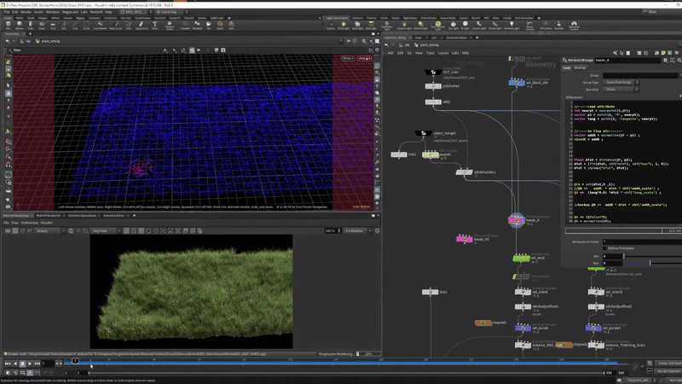Click the Camera shelf tool
Image resolution: width=682 pixels, height=384 pixels.
pyautogui.click(x=331, y=26)
